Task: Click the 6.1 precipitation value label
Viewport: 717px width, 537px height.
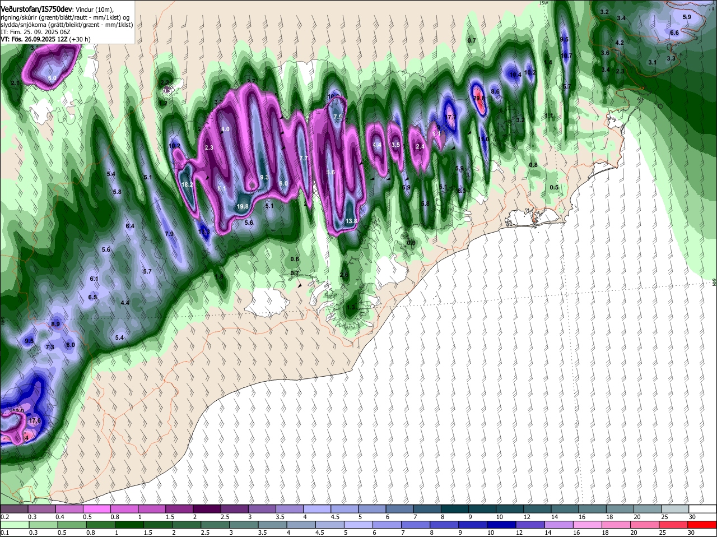Action: point(94,279)
